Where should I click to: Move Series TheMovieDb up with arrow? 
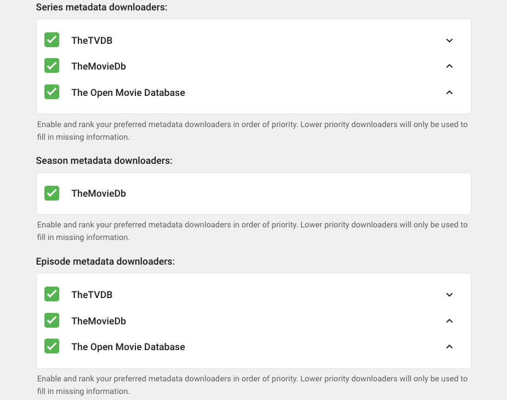click(449, 66)
